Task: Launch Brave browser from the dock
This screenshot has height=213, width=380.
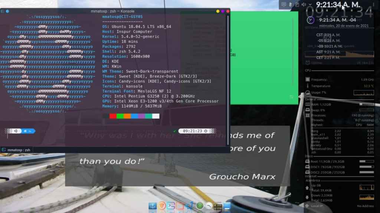Action: [x=162, y=206]
